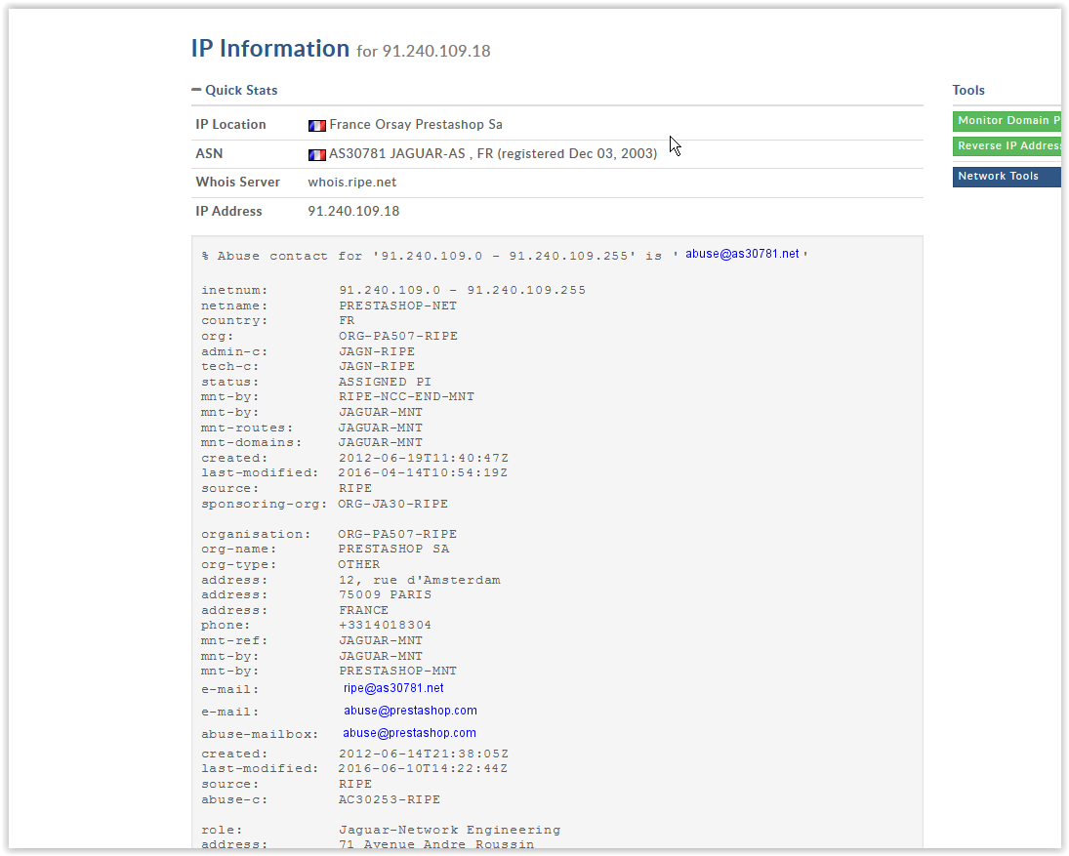Click org-type value OTHER
This screenshot has width=1069, height=856.
click(358, 564)
